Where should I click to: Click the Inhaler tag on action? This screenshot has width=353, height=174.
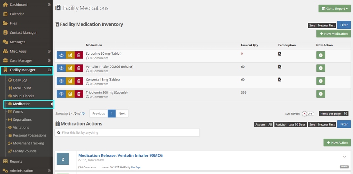[344, 166]
